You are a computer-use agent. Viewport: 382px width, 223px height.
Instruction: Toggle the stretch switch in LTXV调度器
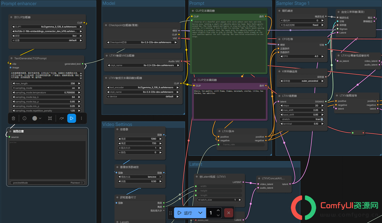pyautogui.click(x=322, y=119)
